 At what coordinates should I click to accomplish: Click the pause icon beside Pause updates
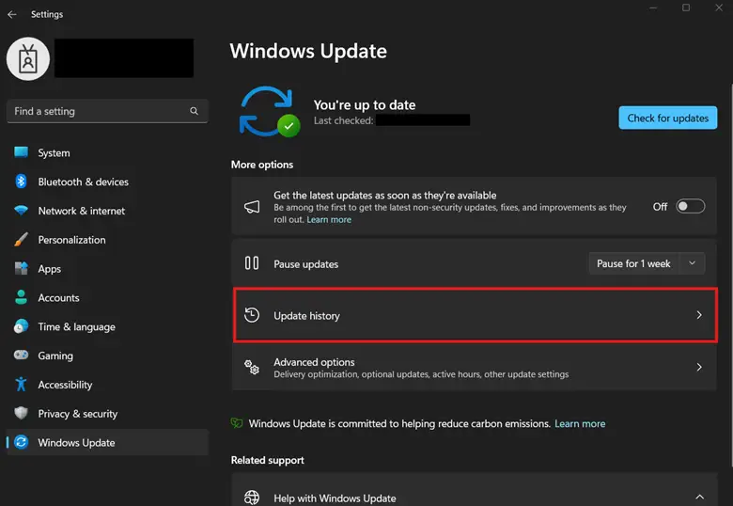pyautogui.click(x=252, y=263)
